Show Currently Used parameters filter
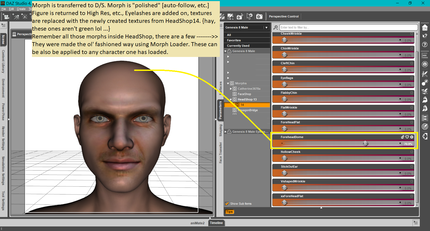 point(247,46)
